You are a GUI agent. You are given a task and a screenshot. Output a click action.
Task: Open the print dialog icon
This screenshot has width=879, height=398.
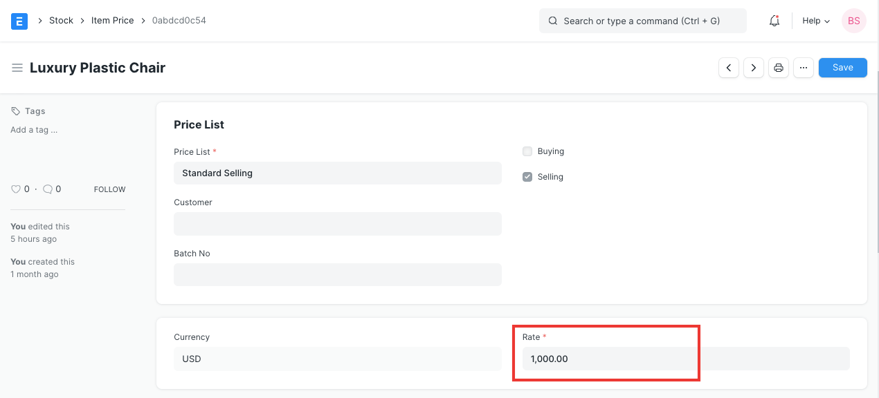(778, 67)
